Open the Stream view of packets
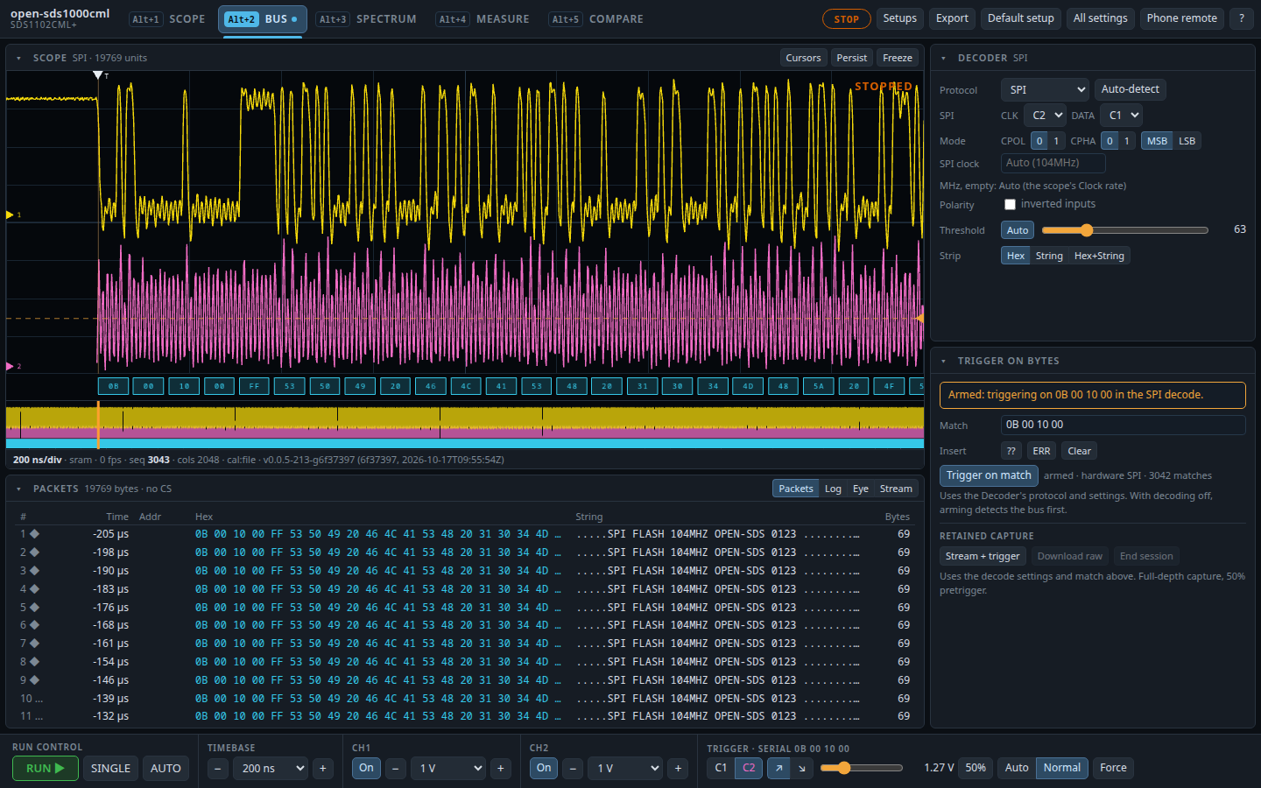Viewport: 1261px width, 788px height. click(x=896, y=489)
